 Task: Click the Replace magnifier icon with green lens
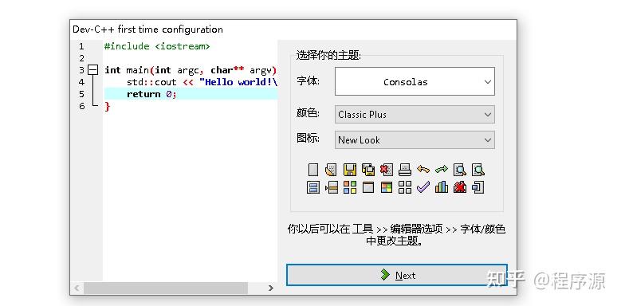478,170
